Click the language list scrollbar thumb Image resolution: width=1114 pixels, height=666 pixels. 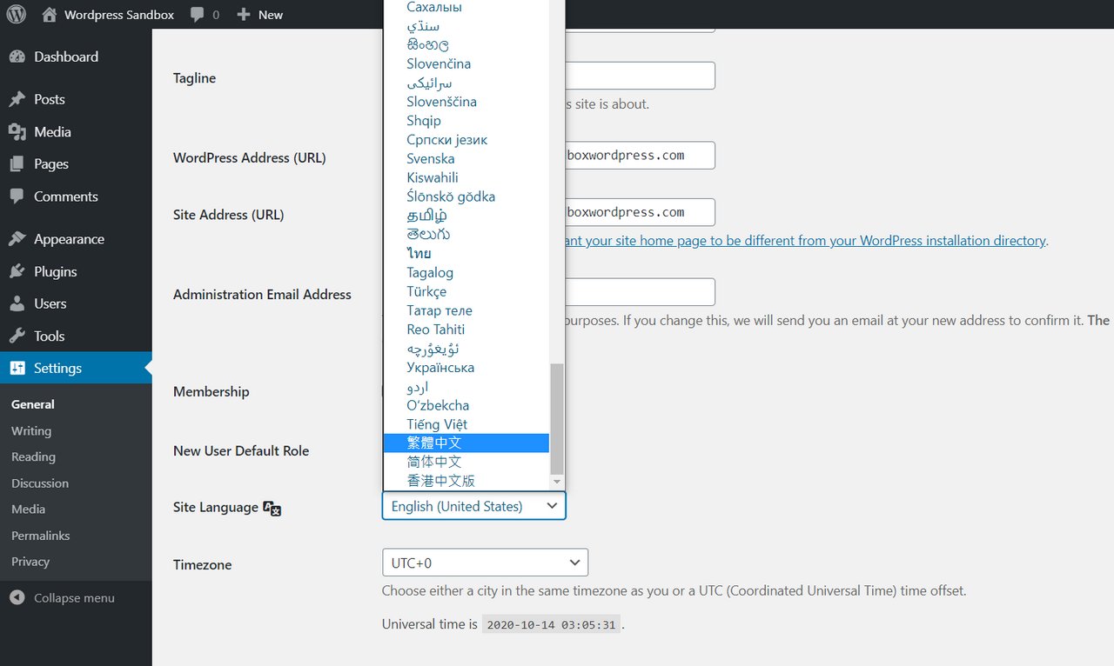557,419
